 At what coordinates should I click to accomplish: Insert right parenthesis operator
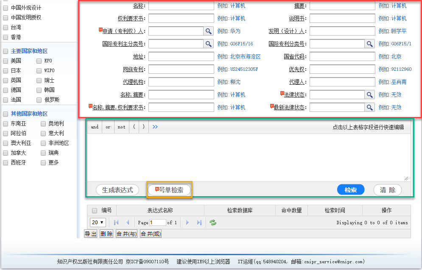[x=143, y=127]
